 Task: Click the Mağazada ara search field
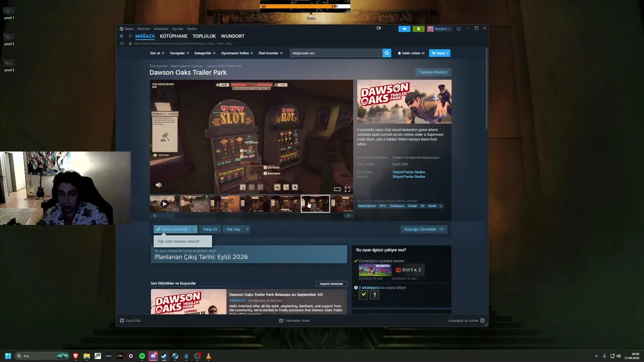point(336,53)
